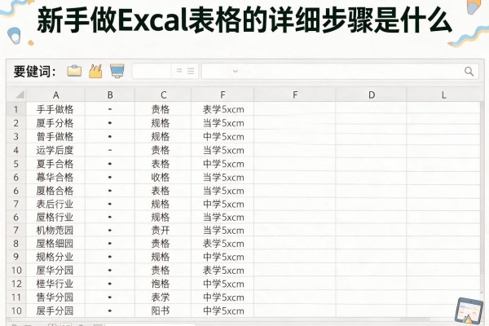Select row header 1
The image size is (489, 326).
coord(16,109)
